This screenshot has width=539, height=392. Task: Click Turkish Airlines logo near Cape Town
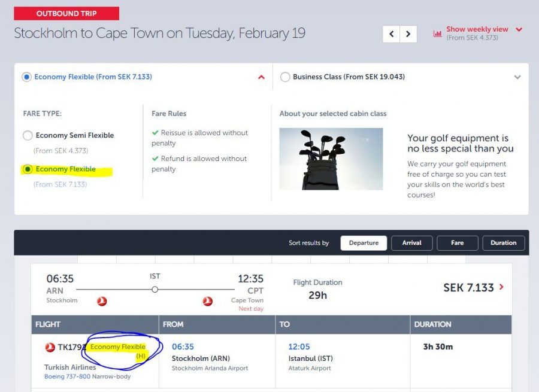click(207, 301)
